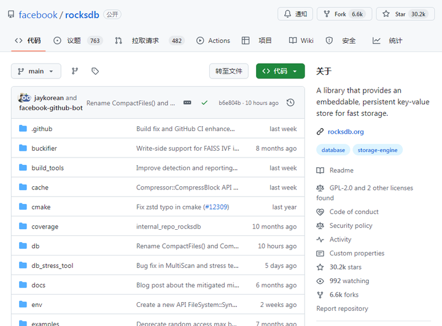The image size is (442, 326).
Task: Click the Code of conduct heart icon
Action: pyautogui.click(x=320, y=212)
